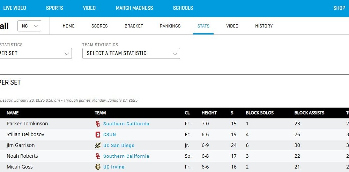
Task: Click the Team Statistics label
Action: point(100,45)
